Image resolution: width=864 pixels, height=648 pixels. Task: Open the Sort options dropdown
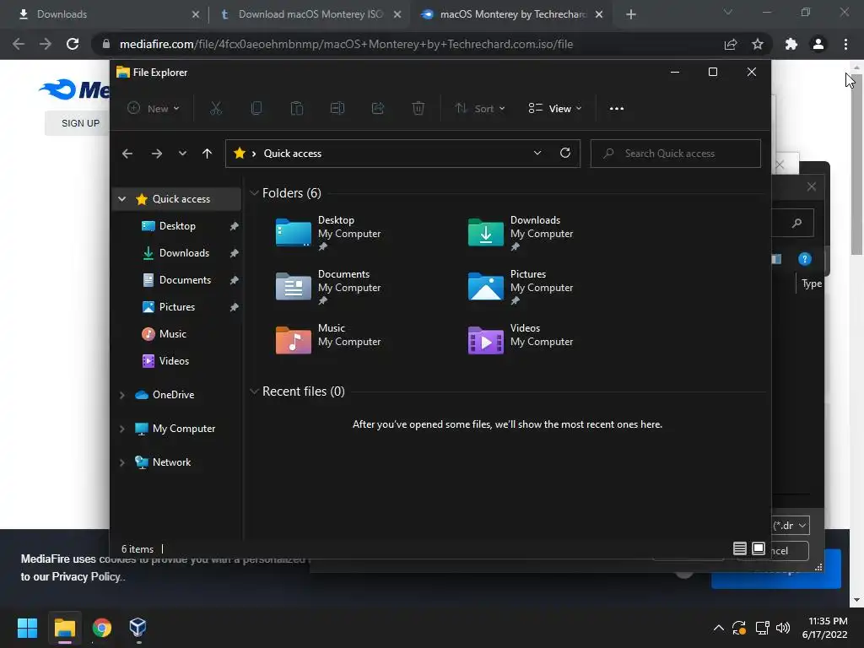point(480,109)
